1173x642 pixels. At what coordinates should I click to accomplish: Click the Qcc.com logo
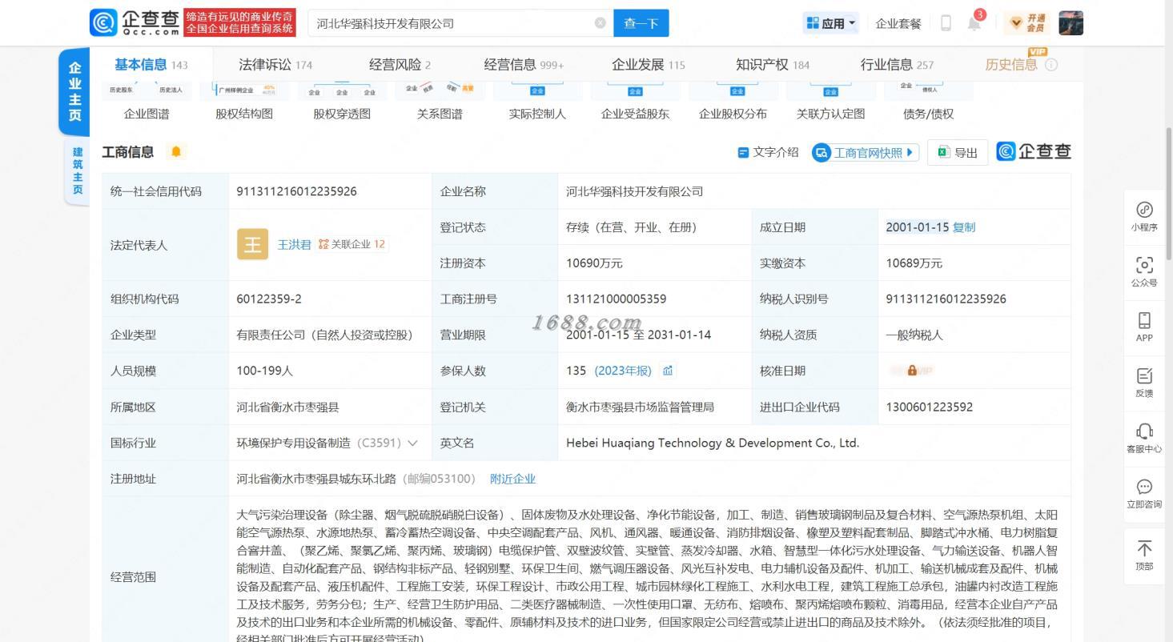coord(135,22)
